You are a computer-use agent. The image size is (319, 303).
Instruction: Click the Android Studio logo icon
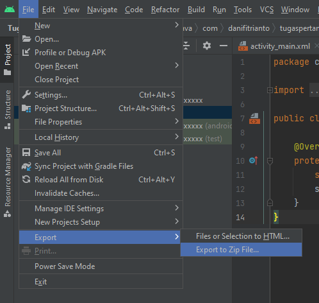(10, 10)
